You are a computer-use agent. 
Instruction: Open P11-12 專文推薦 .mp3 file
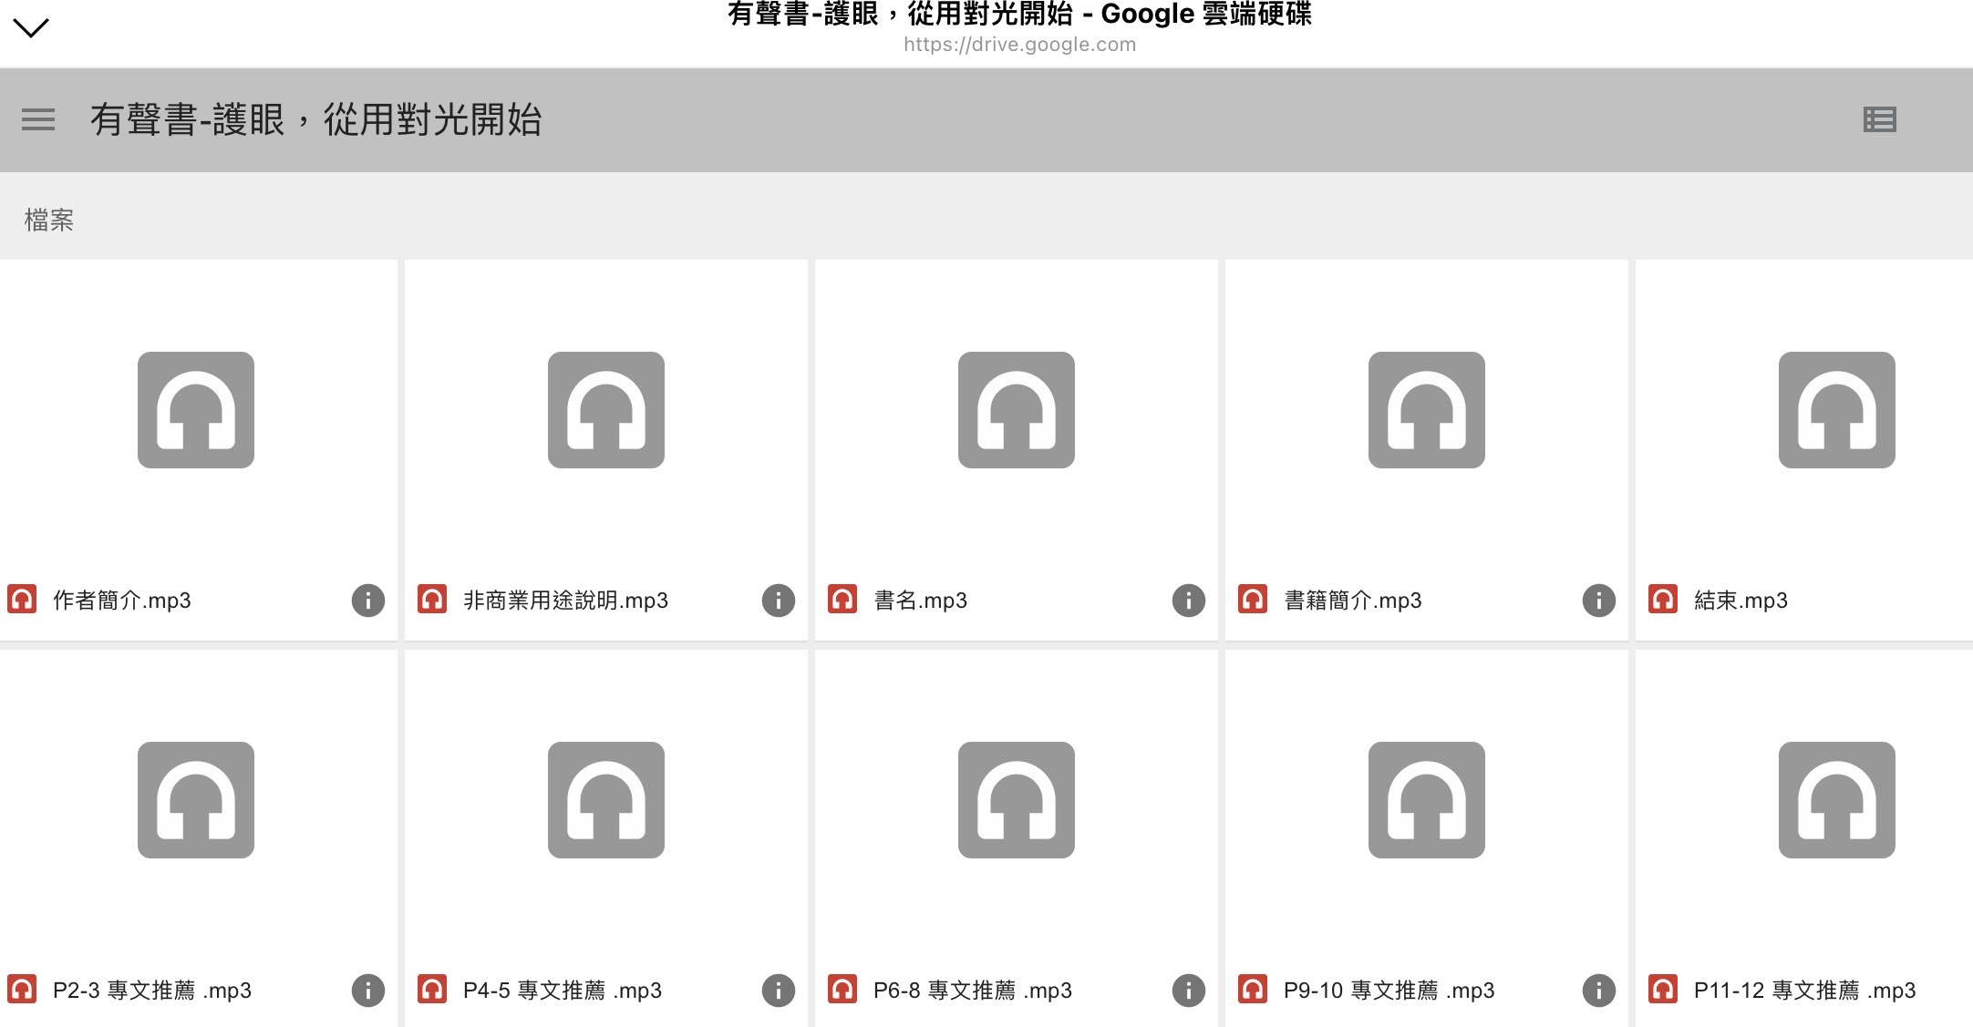point(1803,991)
